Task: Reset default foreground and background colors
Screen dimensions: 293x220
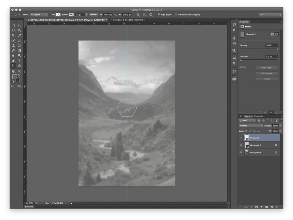Action: 13,82
